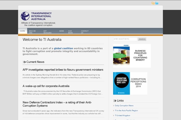
Task: Click the Current News double-arrow icon
Action: point(24,62)
